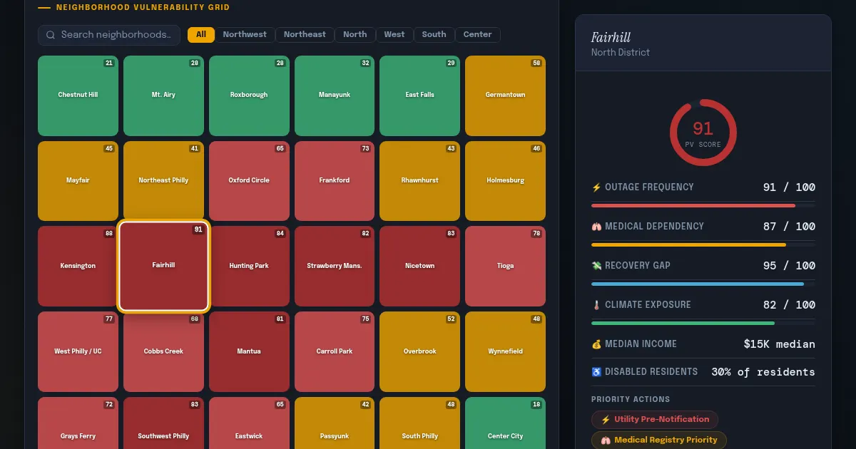Click the Recovery Gap blue progress bar
The height and width of the screenshot is (449, 856).
tap(698, 284)
